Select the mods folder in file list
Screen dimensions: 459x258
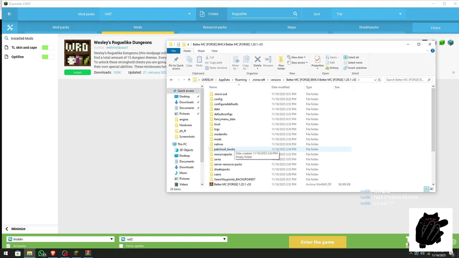click(218, 139)
